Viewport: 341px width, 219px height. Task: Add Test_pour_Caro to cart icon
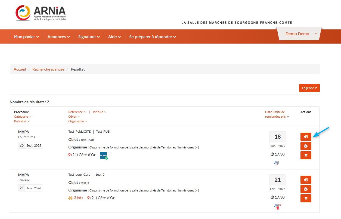pos(306,198)
